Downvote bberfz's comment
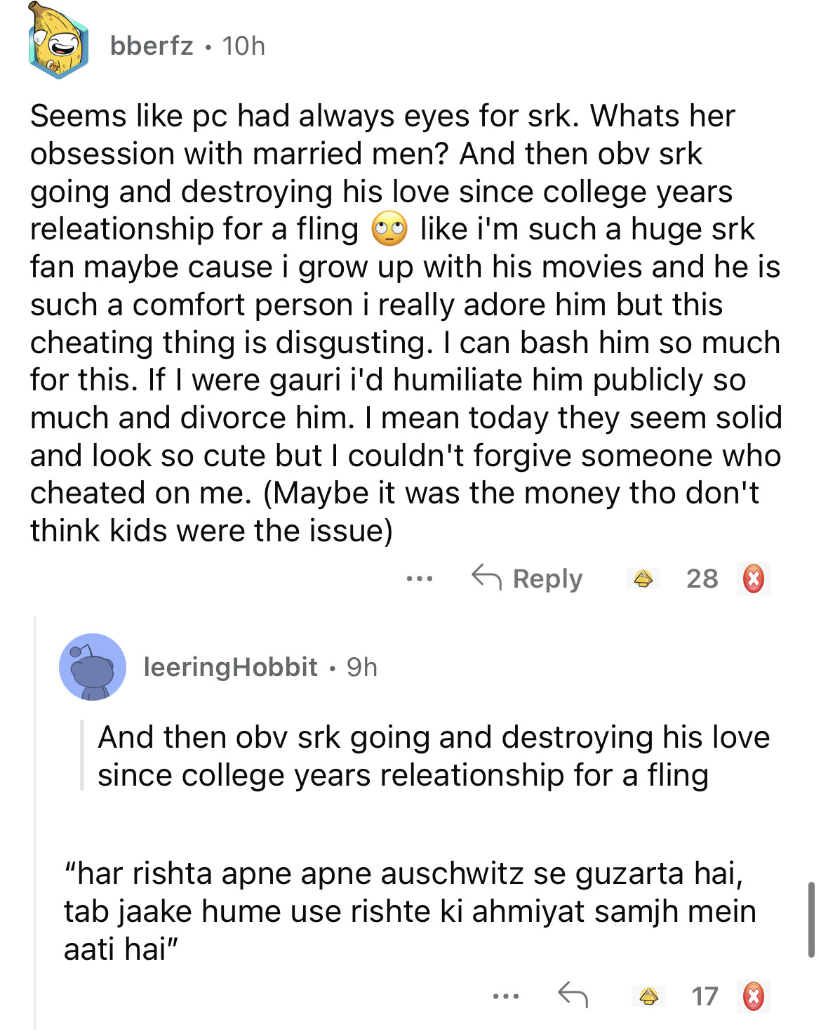 (753, 579)
